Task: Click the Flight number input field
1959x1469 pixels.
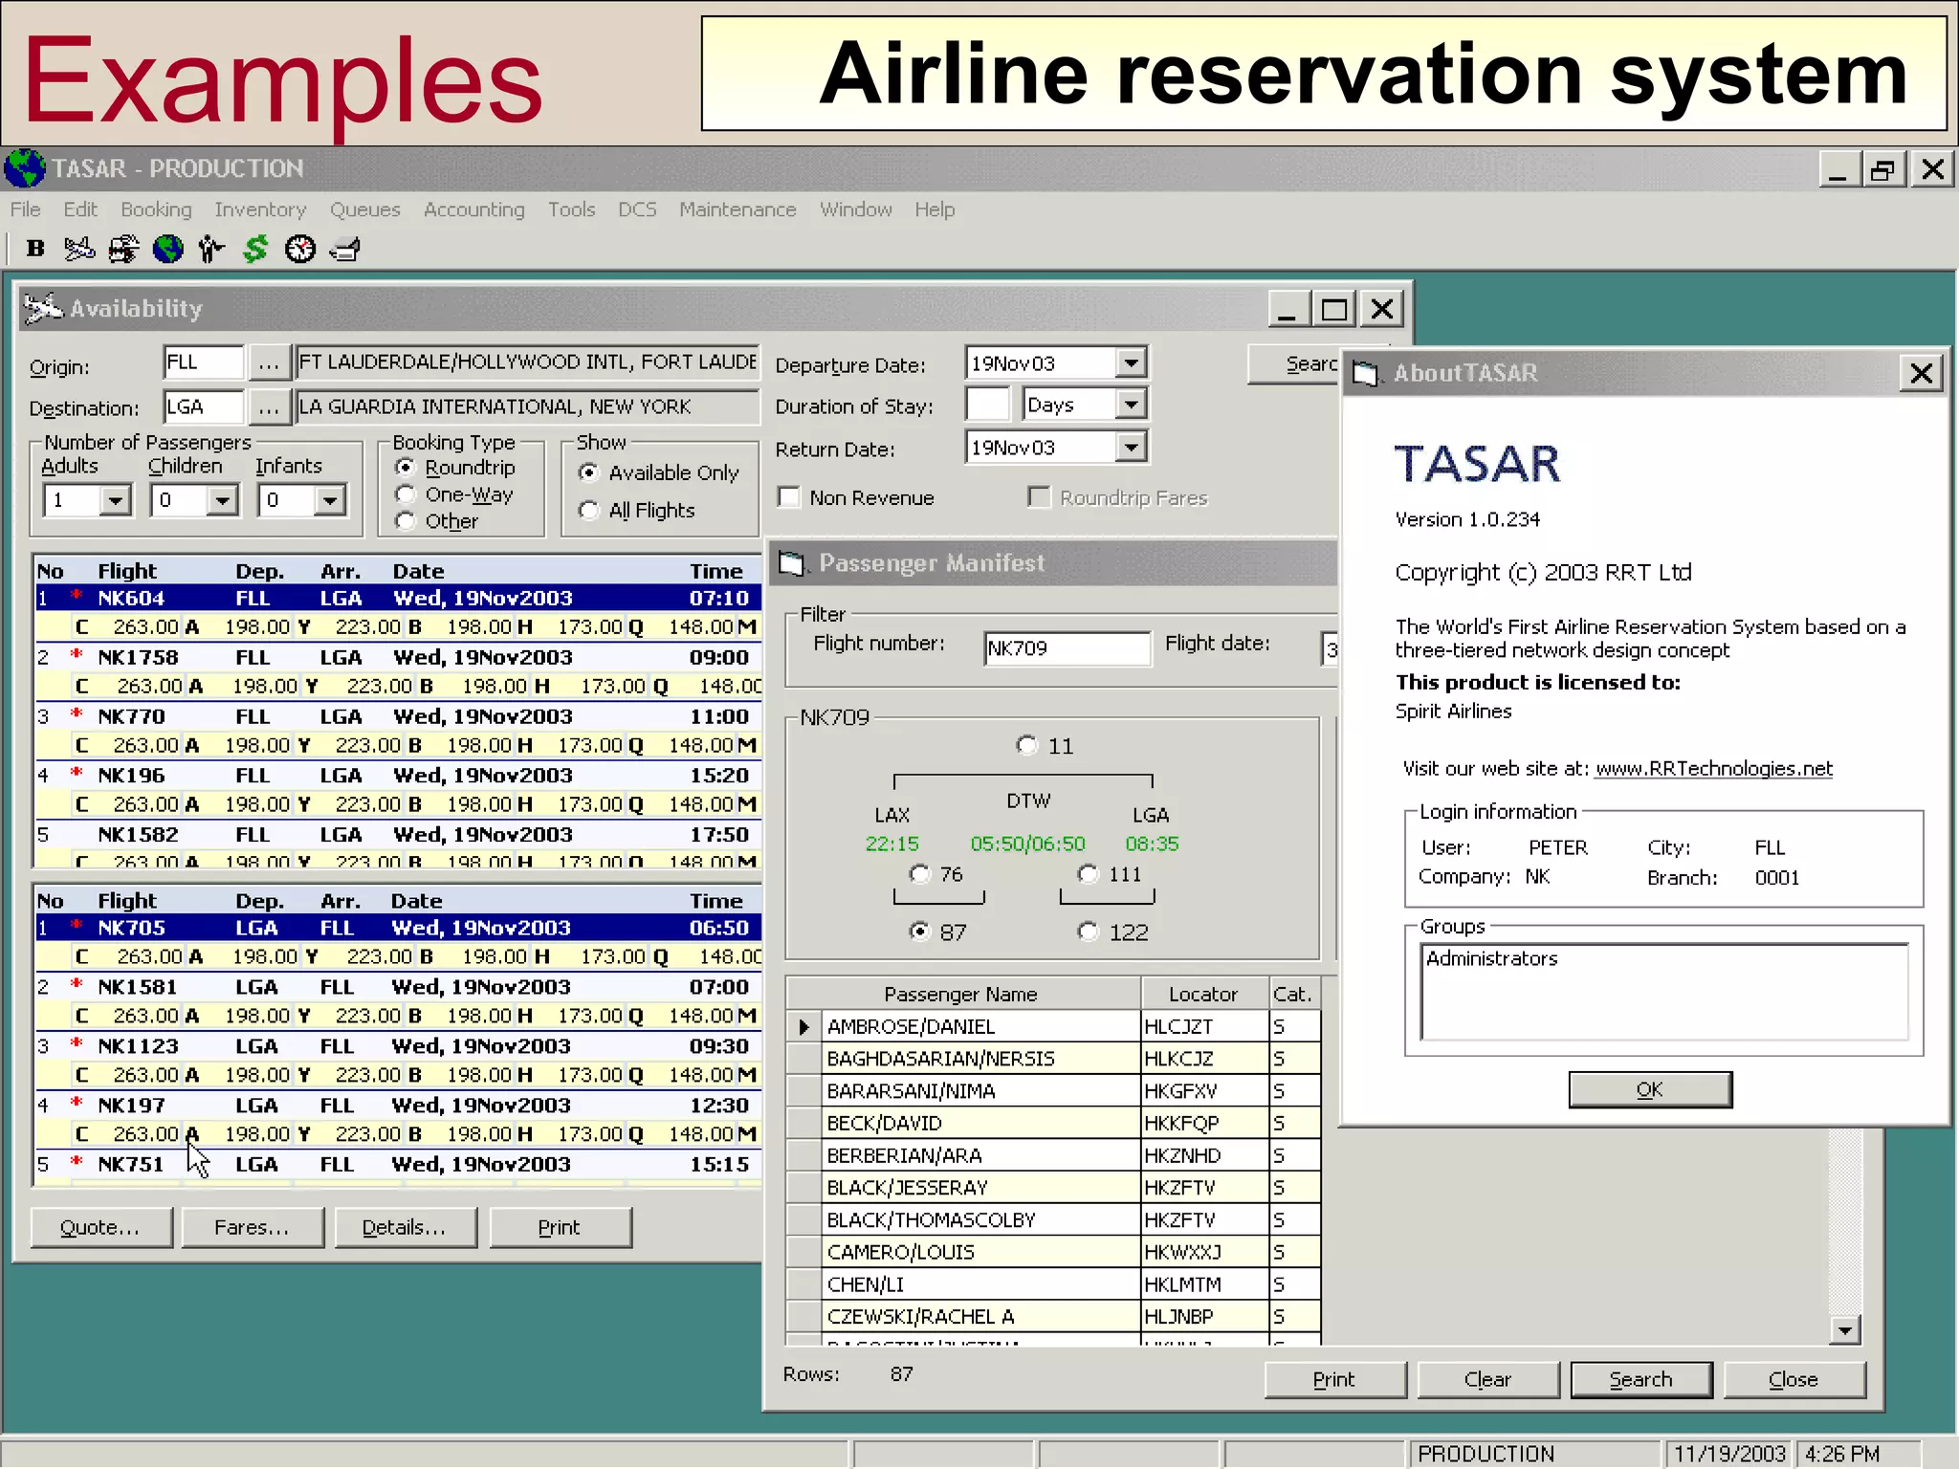Action: (1066, 648)
